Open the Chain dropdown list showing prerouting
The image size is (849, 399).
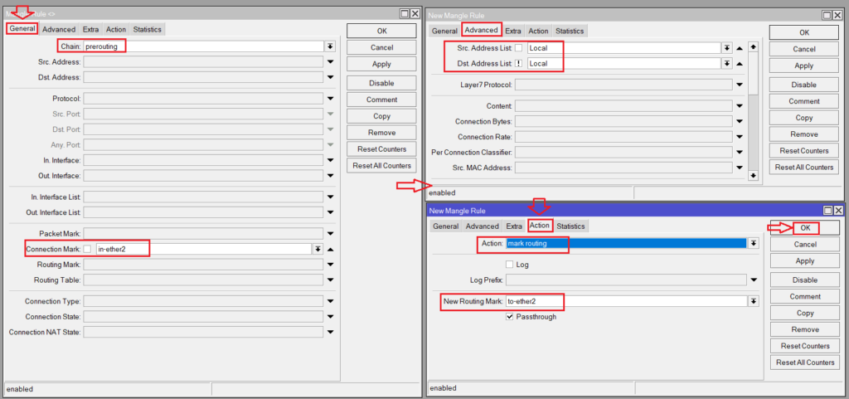tap(330, 46)
